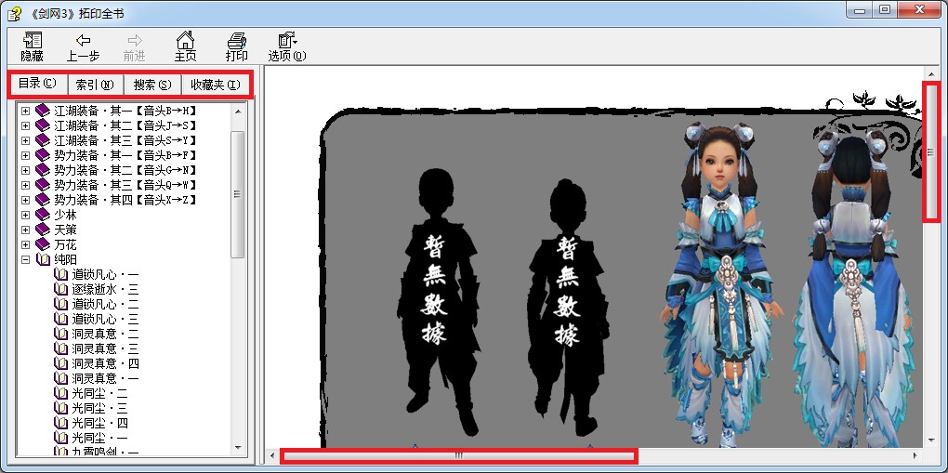
Task: Expand 江湖装备·其三【音头S→Y】 node
Action: (x=25, y=140)
